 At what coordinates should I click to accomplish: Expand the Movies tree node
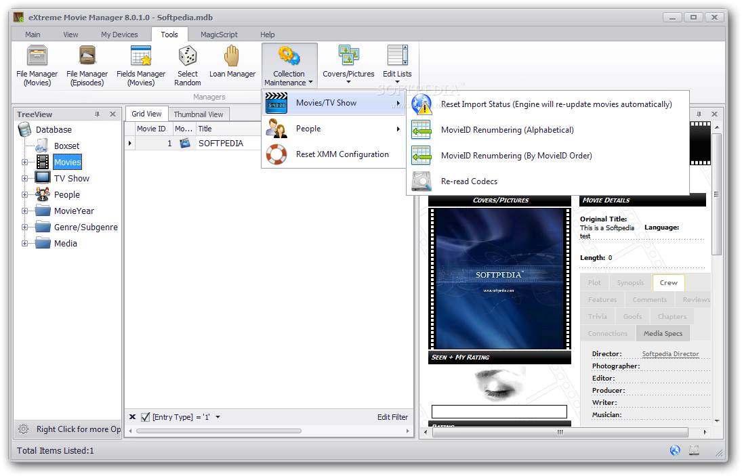[x=24, y=162]
